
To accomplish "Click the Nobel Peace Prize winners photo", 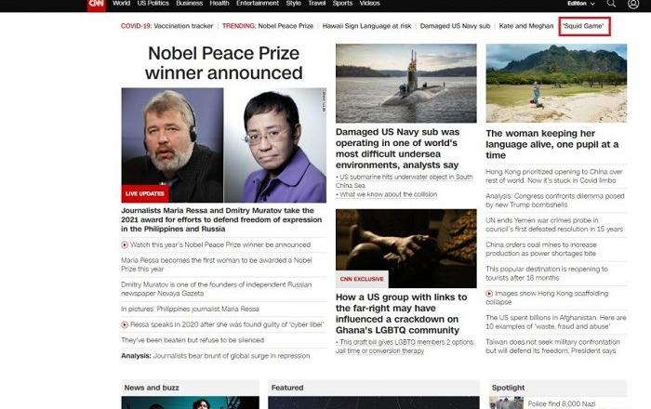I will (x=224, y=145).
